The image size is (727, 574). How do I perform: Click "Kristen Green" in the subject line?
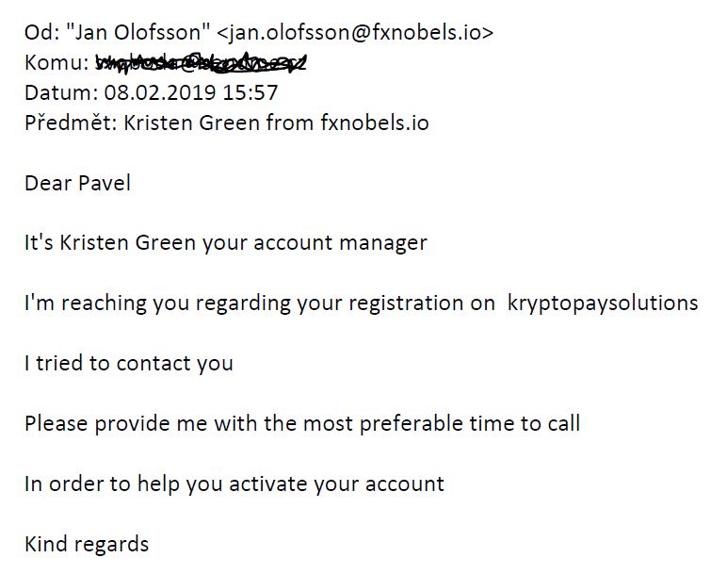[191, 123]
